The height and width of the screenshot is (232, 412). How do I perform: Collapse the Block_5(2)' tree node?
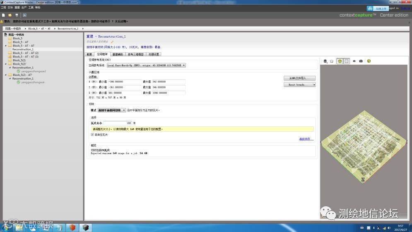(6, 64)
